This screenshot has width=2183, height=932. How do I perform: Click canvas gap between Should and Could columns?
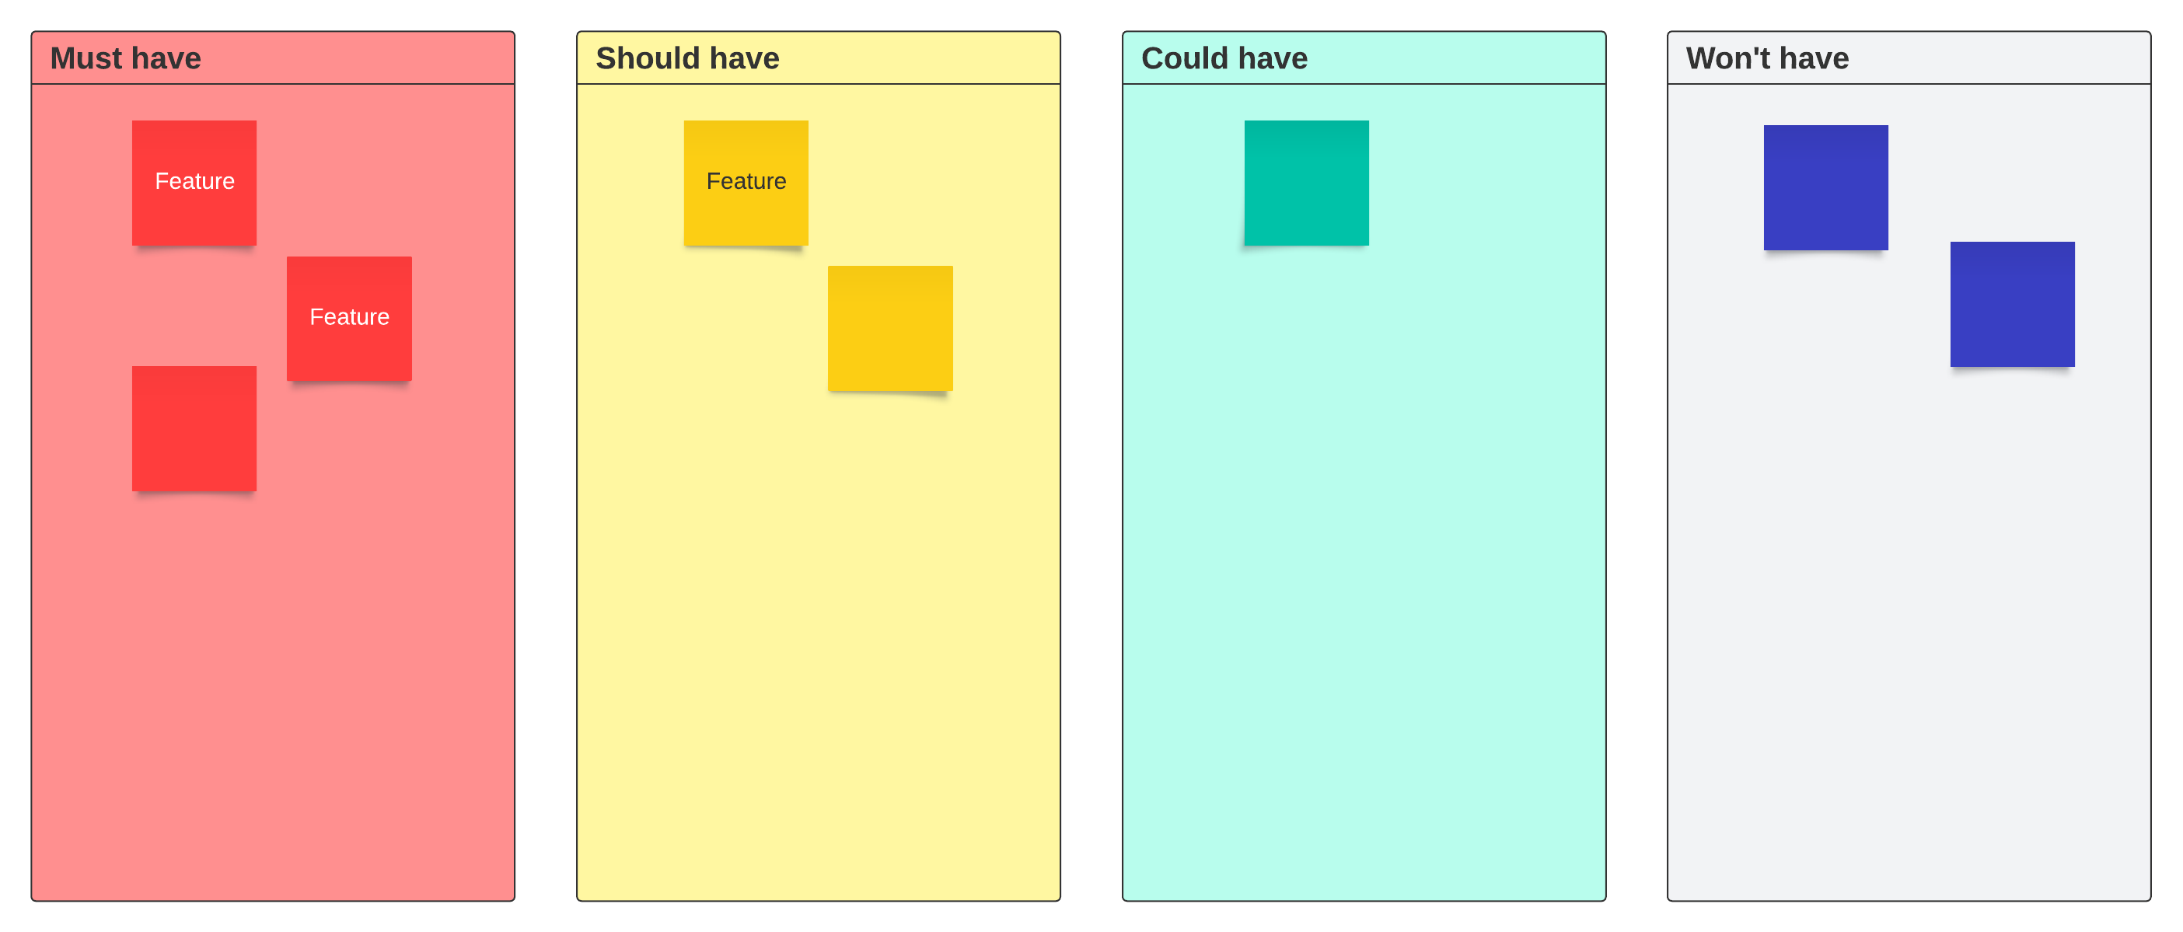click(x=1091, y=466)
